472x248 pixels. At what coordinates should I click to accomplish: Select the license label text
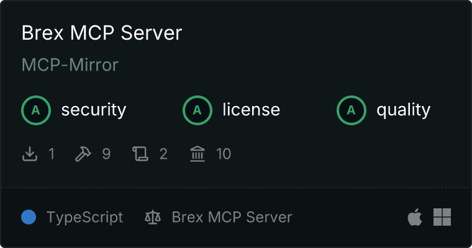pyautogui.click(x=252, y=109)
